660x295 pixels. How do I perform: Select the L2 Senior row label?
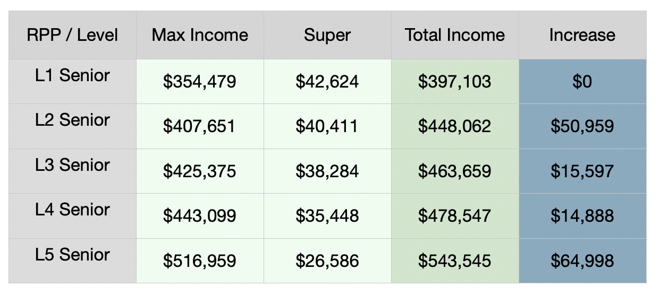(72, 120)
